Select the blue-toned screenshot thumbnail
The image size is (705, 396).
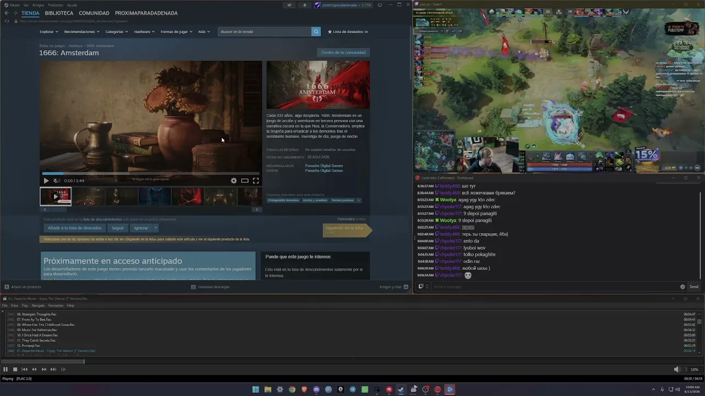tap(155, 196)
